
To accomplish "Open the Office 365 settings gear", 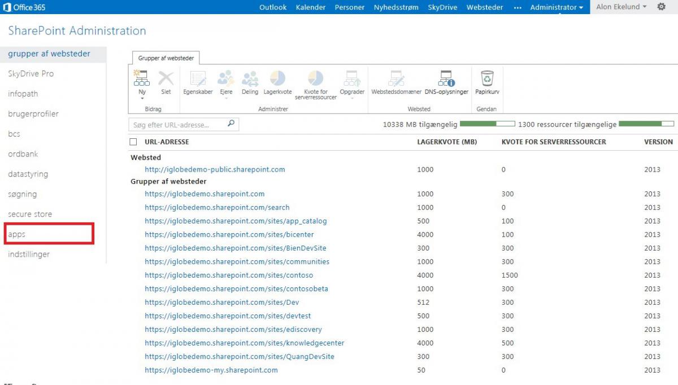I will pos(660,7).
